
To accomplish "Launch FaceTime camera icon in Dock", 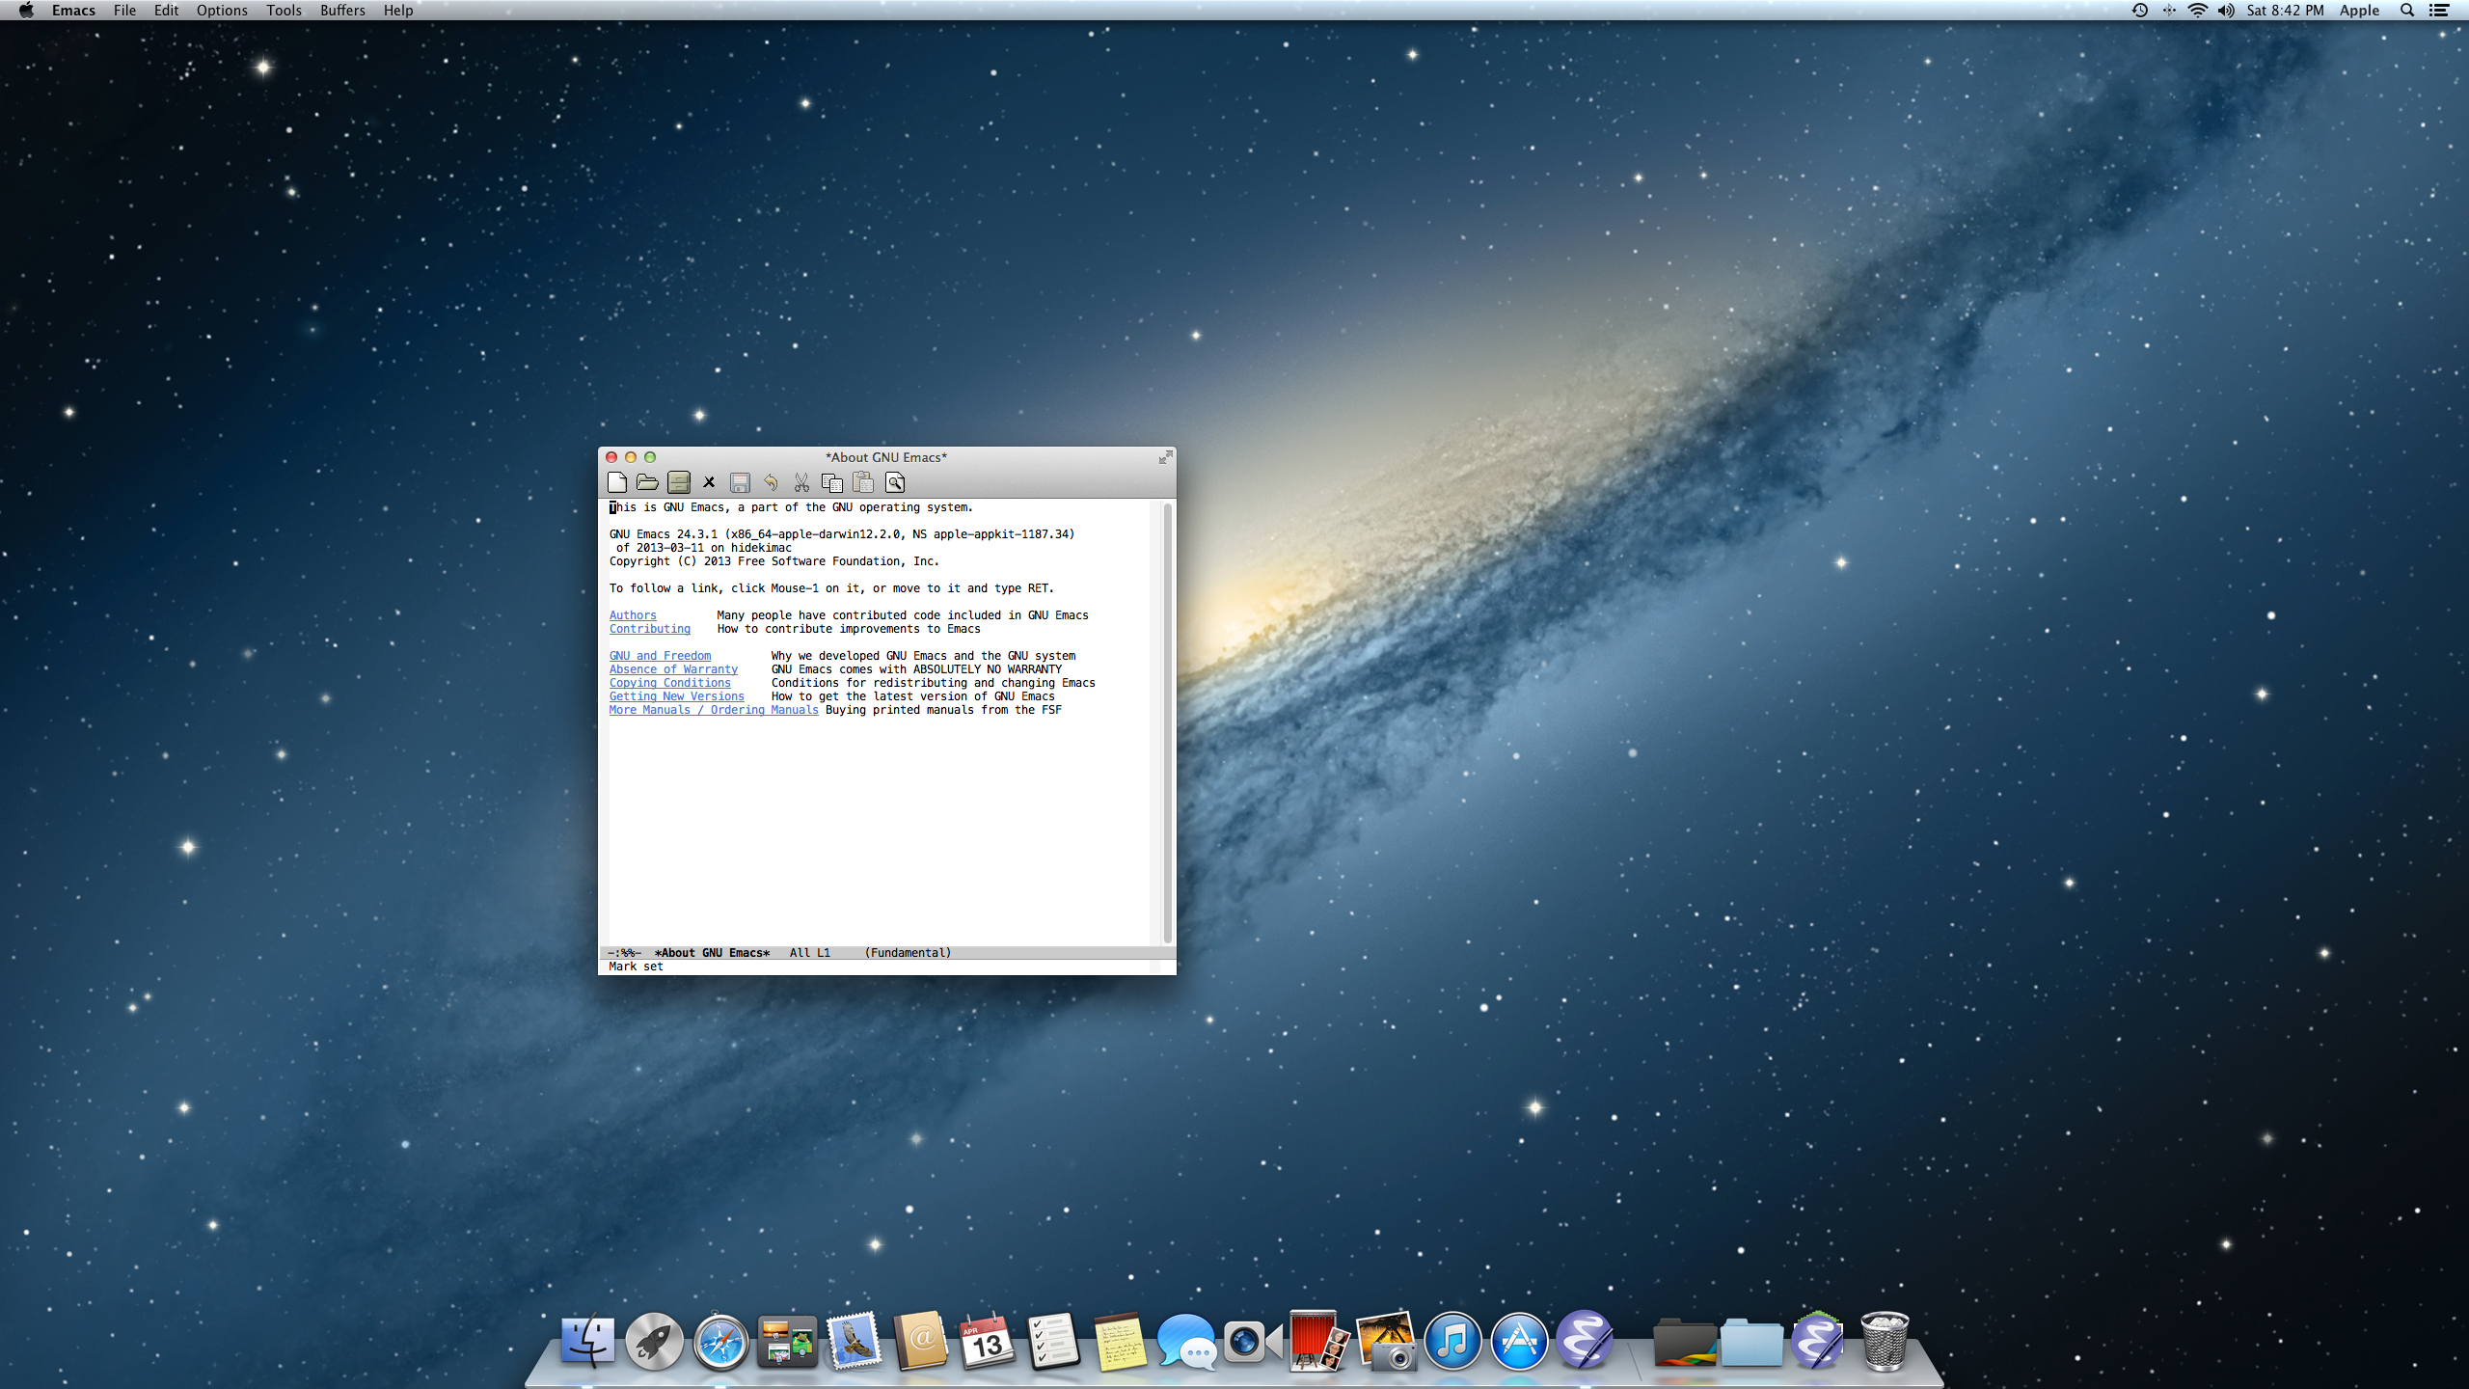I will coord(1253,1341).
